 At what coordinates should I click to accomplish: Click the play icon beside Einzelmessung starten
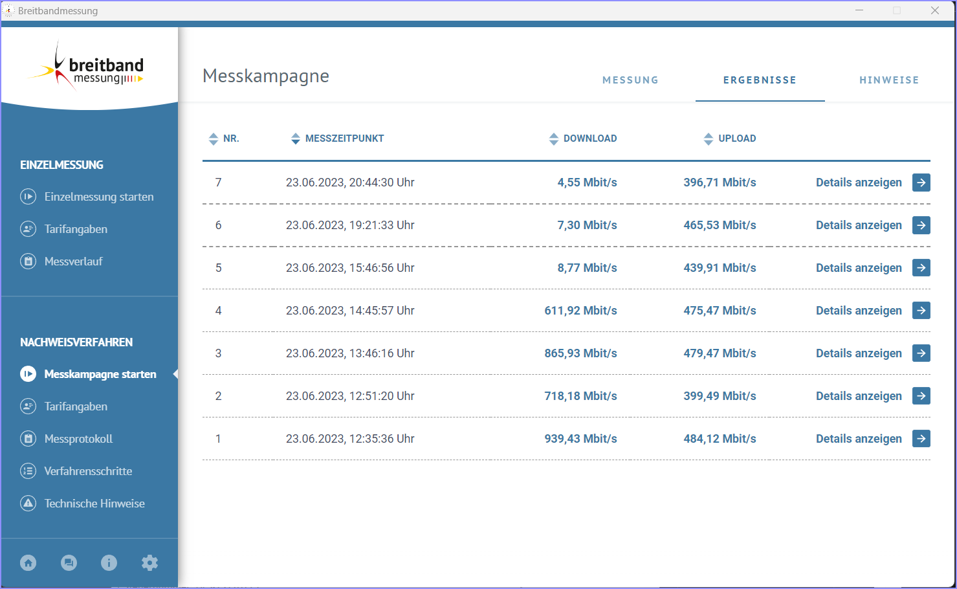(x=28, y=197)
